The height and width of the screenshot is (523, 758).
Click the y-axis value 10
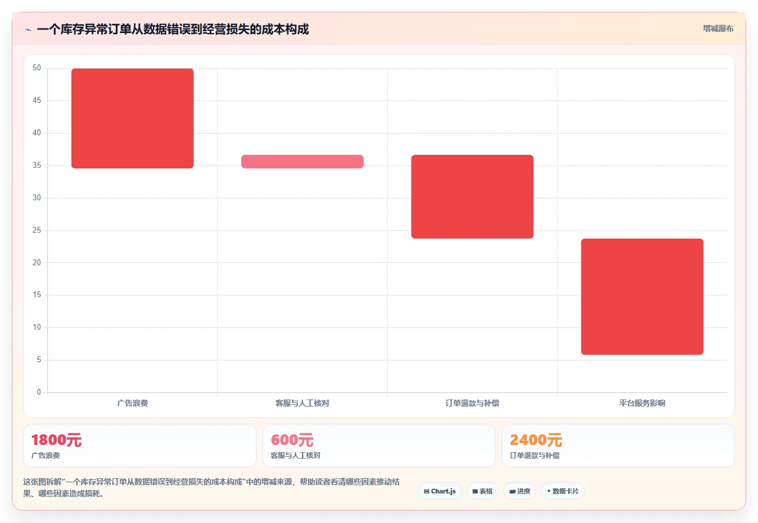click(37, 327)
